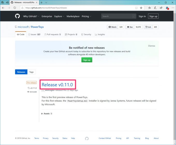Open Marketplace in the header

coord(73,16)
